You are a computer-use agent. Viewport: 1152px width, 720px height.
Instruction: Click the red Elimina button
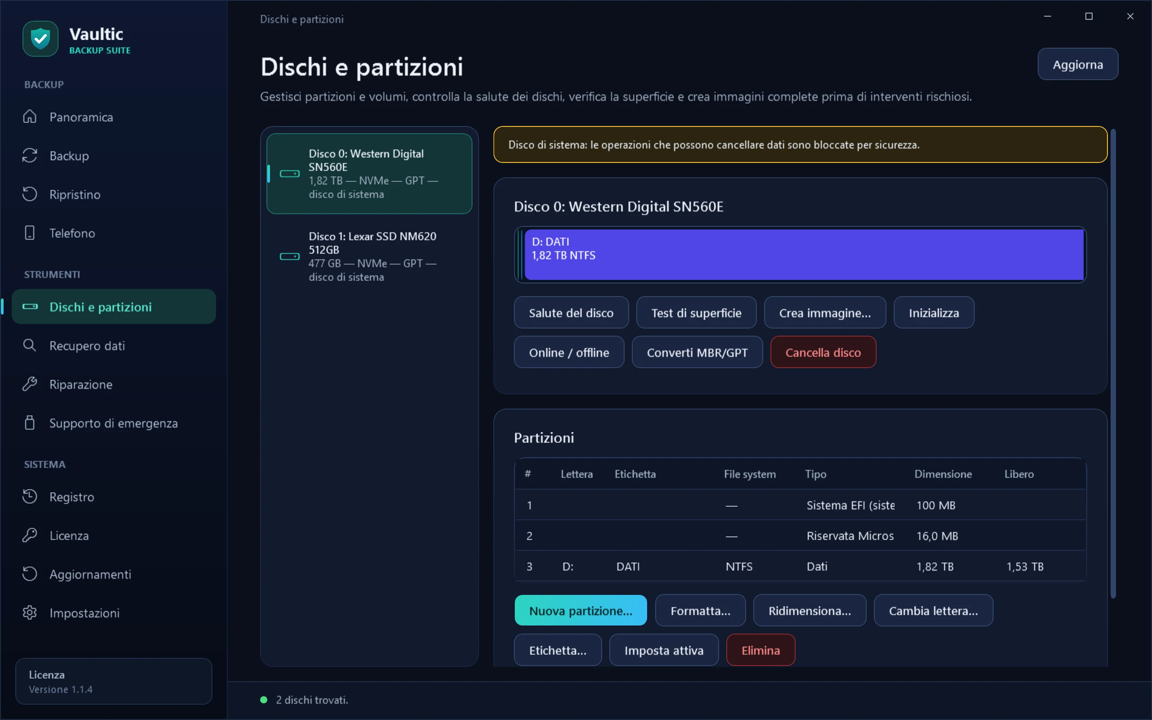(x=760, y=649)
